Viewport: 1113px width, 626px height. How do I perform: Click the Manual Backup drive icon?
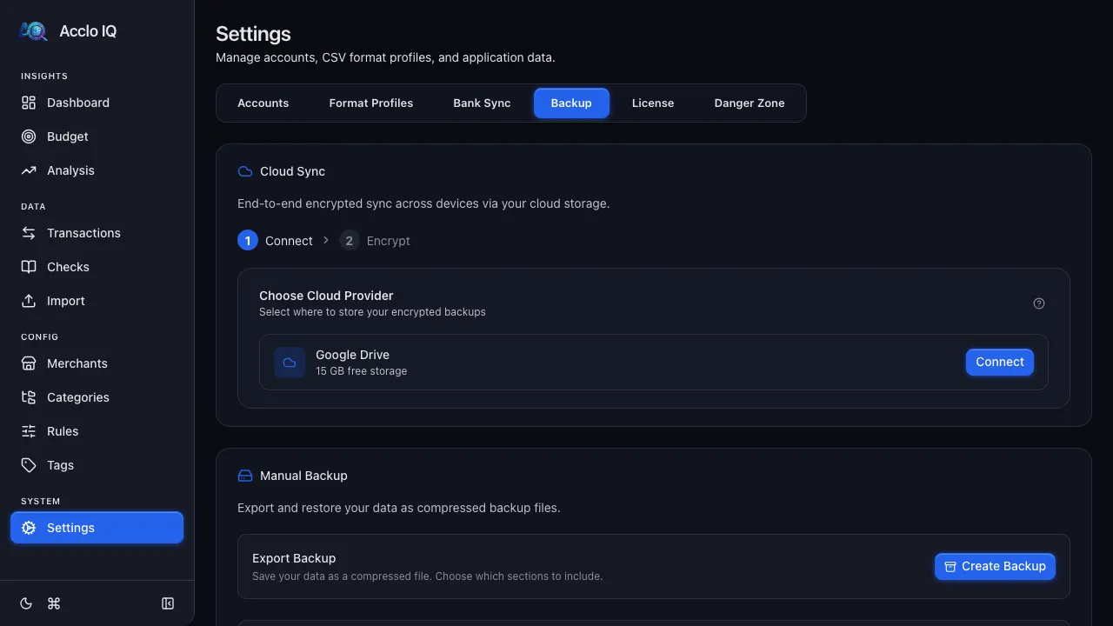point(245,476)
